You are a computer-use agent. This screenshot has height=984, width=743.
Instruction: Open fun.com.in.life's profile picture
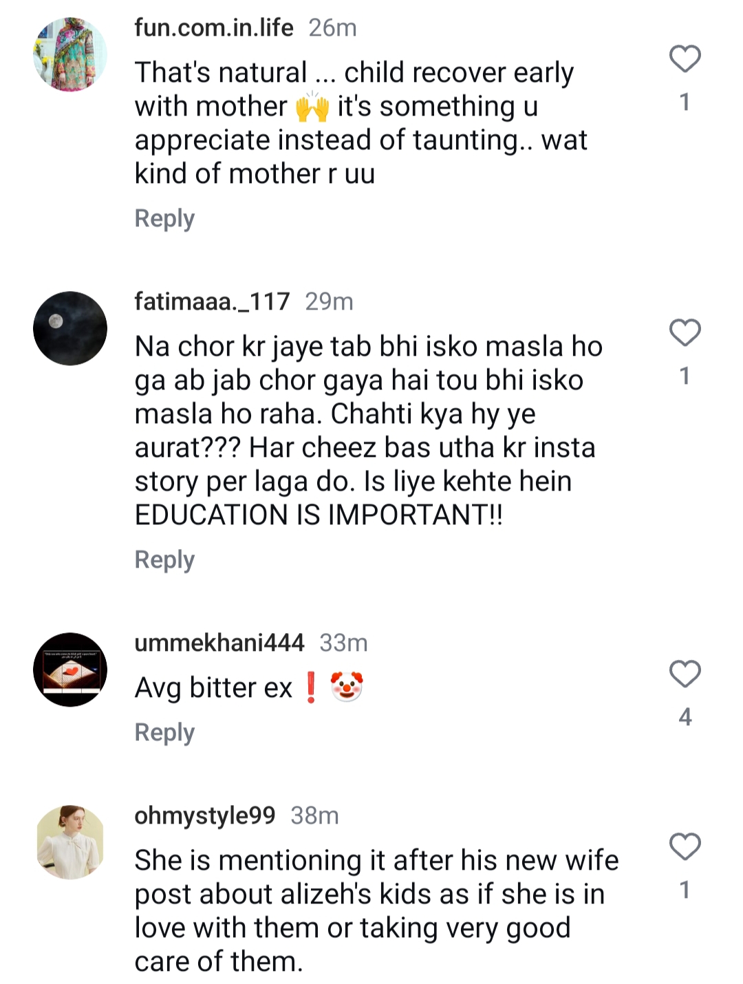coord(71,53)
